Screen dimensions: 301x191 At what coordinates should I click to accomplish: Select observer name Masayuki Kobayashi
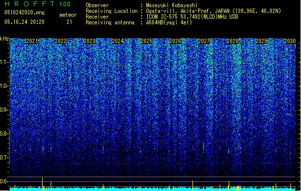172,5
